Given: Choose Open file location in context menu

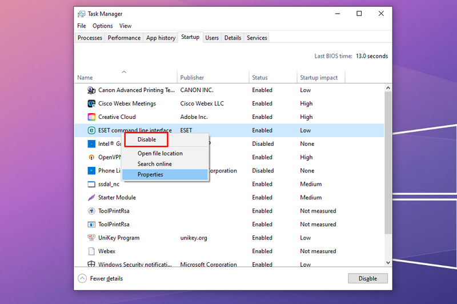Looking at the screenshot, I should pos(160,153).
